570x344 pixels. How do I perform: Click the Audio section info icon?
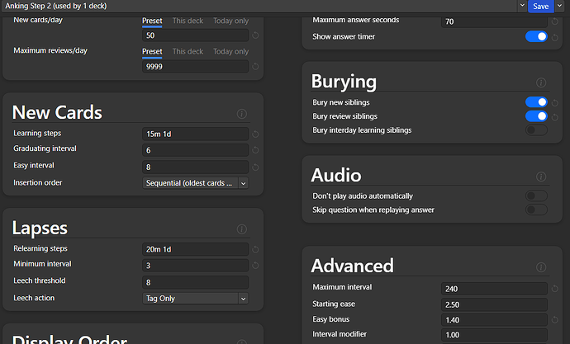pos(541,177)
